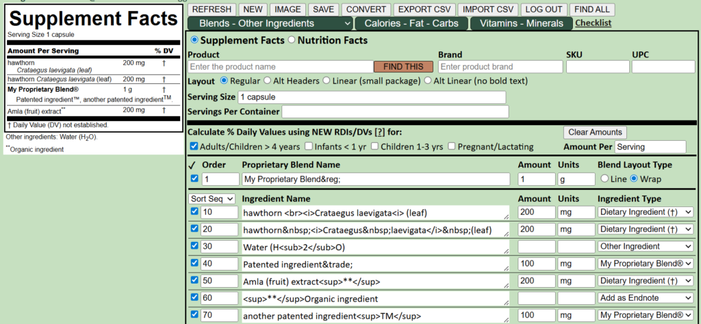The height and width of the screenshot is (324, 701).
Task: Select the Nutrition Facts radio button
Action: click(292, 40)
